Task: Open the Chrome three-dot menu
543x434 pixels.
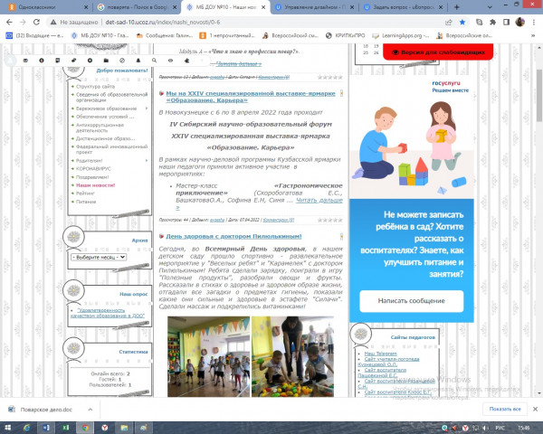Action: point(534,22)
